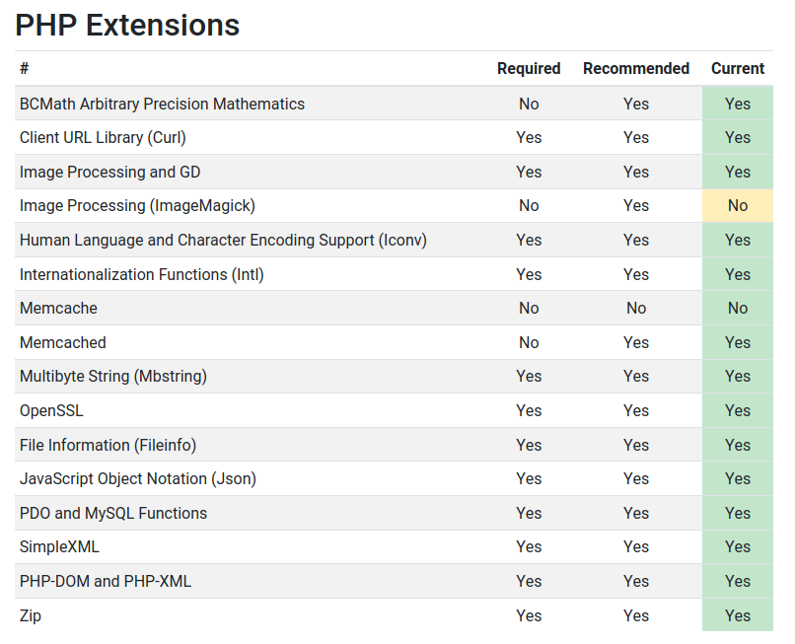
Task: Click the # column header
Action: [25, 69]
